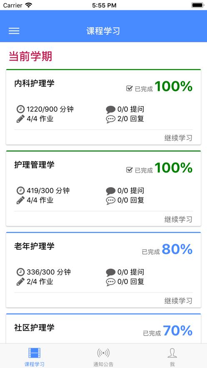Open the hamburger menu
The image size is (207, 368).
click(14, 31)
